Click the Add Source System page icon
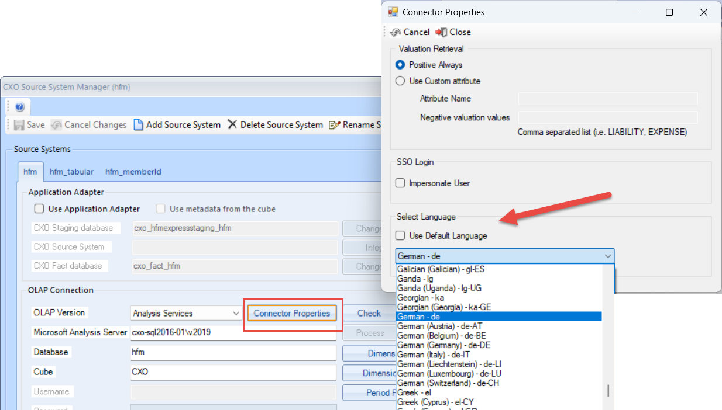Viewport: 722px width, 410px height. coord(138,125)
